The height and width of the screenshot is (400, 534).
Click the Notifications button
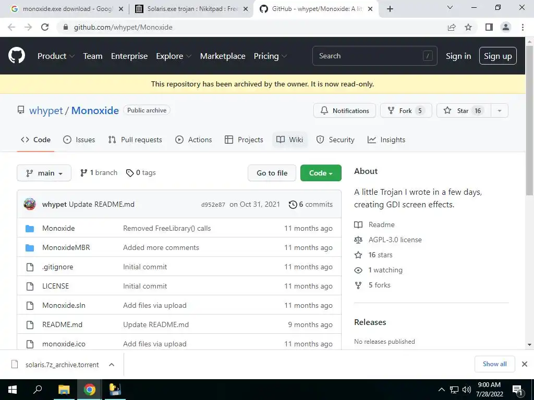point(345,110)
